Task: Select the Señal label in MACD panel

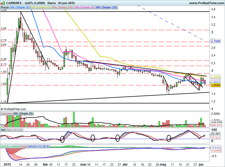Action: point(23,146)
